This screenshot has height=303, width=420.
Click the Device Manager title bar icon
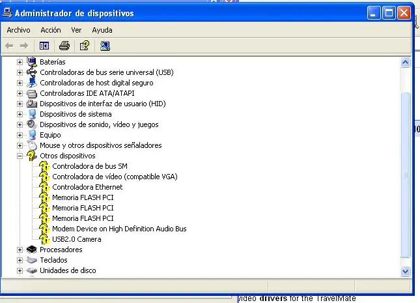[7, 12]
